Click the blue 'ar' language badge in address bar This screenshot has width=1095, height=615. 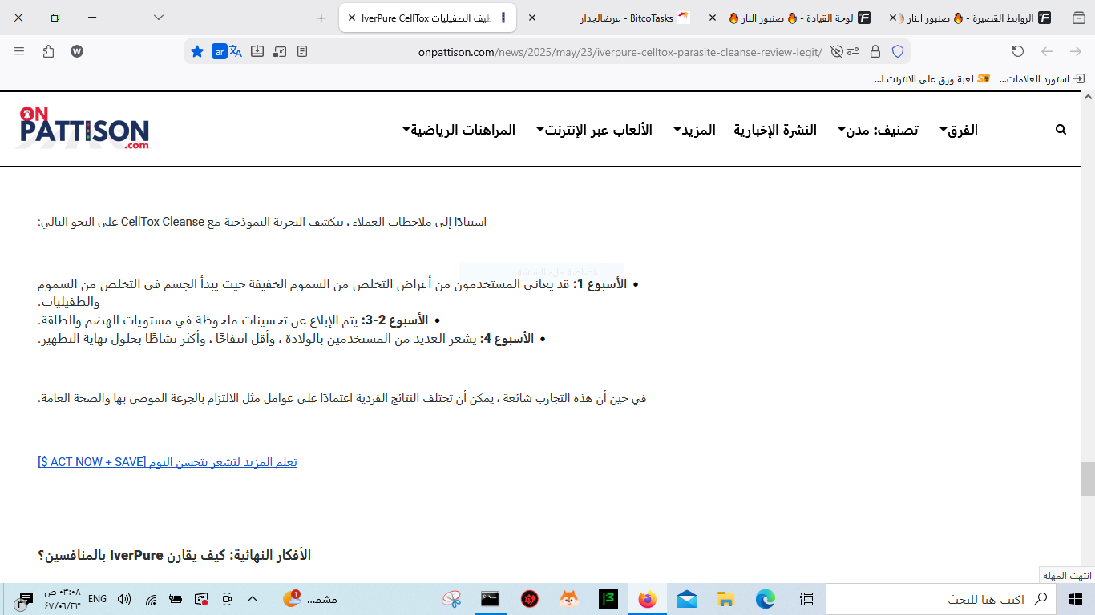pyautogui.click(x=219, y=51)
